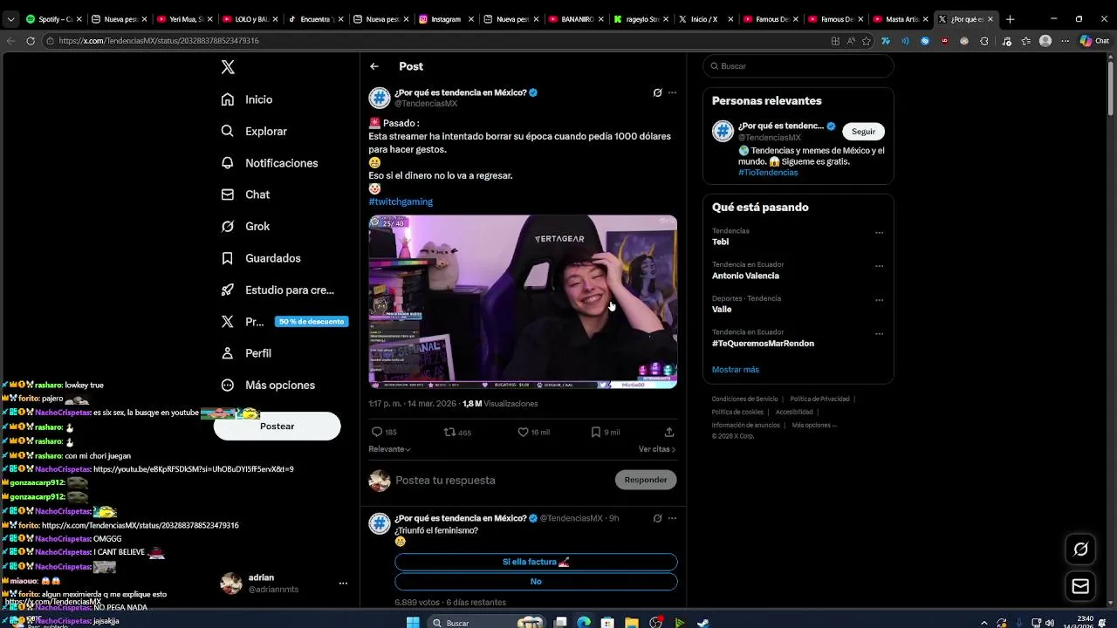Open options for Antonio Valencia trend
This screenshot has height=628, width=1117.
click(x=879, y=266)
